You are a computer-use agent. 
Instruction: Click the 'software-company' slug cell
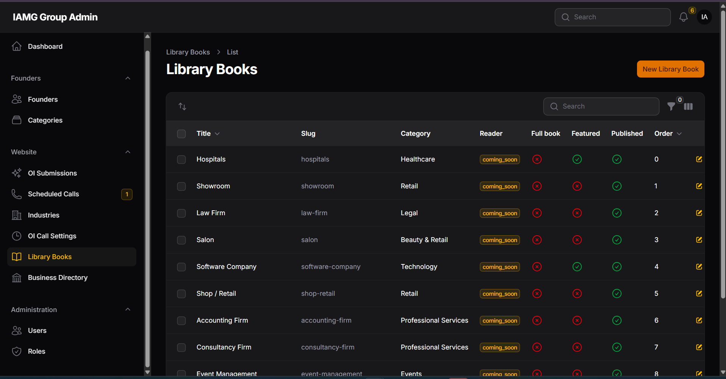tap(331, 267)
